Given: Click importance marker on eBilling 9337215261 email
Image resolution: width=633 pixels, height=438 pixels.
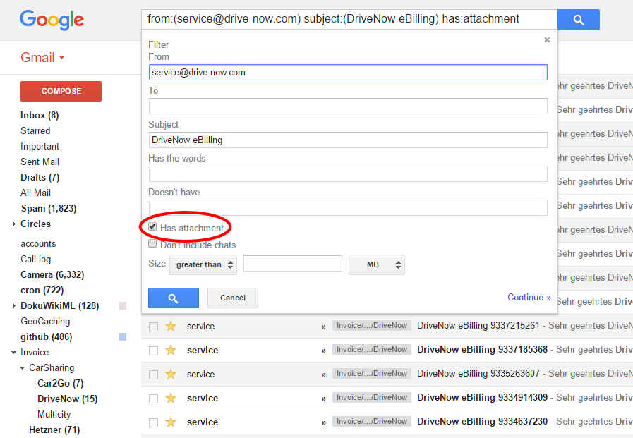Looking at the screenshot, I should (x=323, y=327).
